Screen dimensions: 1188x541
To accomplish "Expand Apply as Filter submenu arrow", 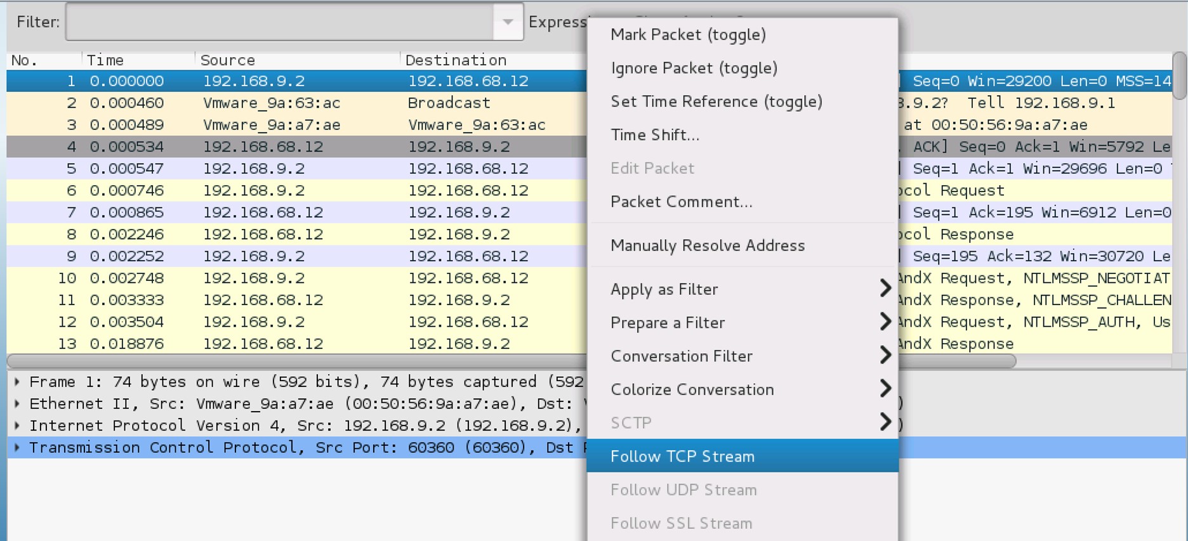I will coord(885,289).
